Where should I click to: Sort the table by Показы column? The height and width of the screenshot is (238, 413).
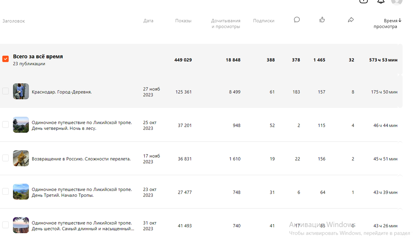click(x=183, y=21)
